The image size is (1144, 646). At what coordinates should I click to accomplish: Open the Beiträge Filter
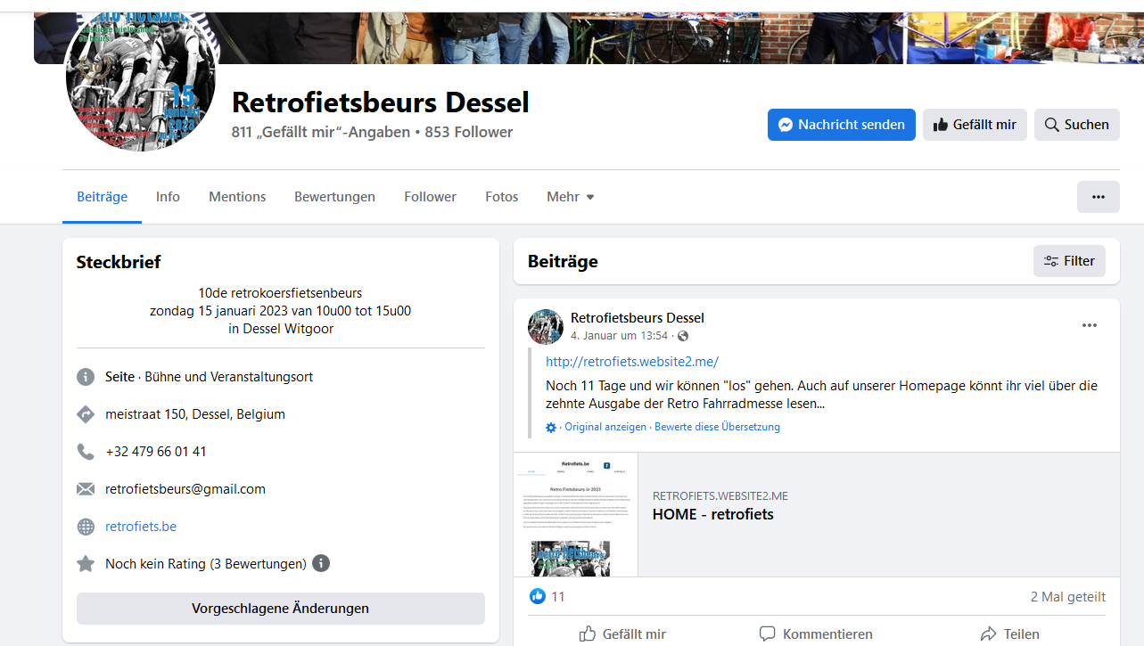(x=1069, y=261)
